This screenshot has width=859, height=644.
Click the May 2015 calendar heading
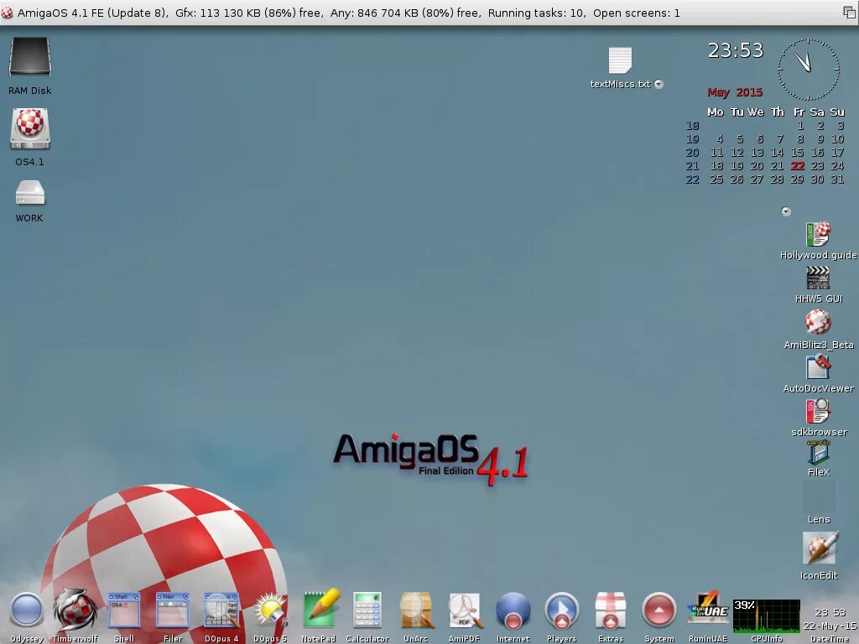[x=735, y=92]
